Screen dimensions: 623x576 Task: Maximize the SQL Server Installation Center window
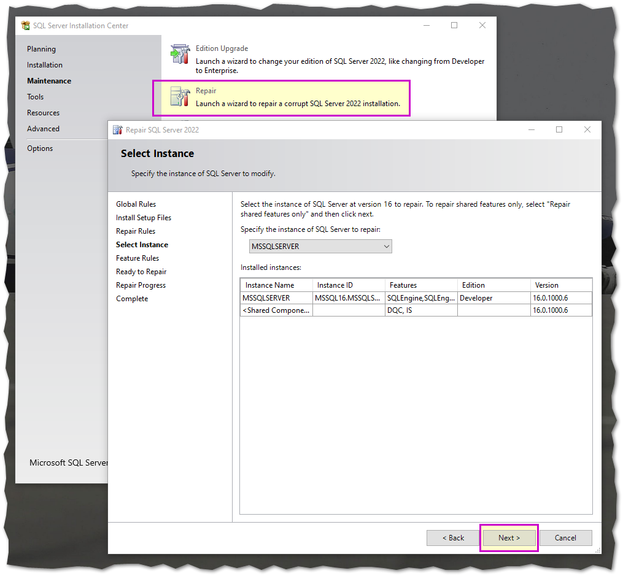click(454, 25)
